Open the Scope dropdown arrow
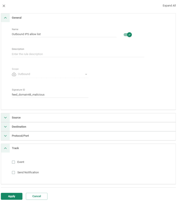The height and width of the screenshot is (208, 178). click(86, 74)
